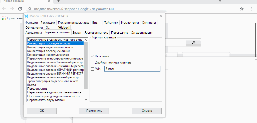The width and height of the screenshot is (257, 123).
Task: Enable Двойная горячая клавиша checkbox
Action: 93,63
